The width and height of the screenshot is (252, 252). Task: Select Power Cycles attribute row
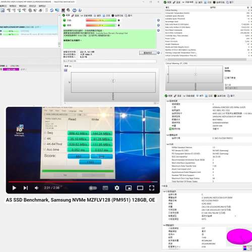(x=208, y=38)
